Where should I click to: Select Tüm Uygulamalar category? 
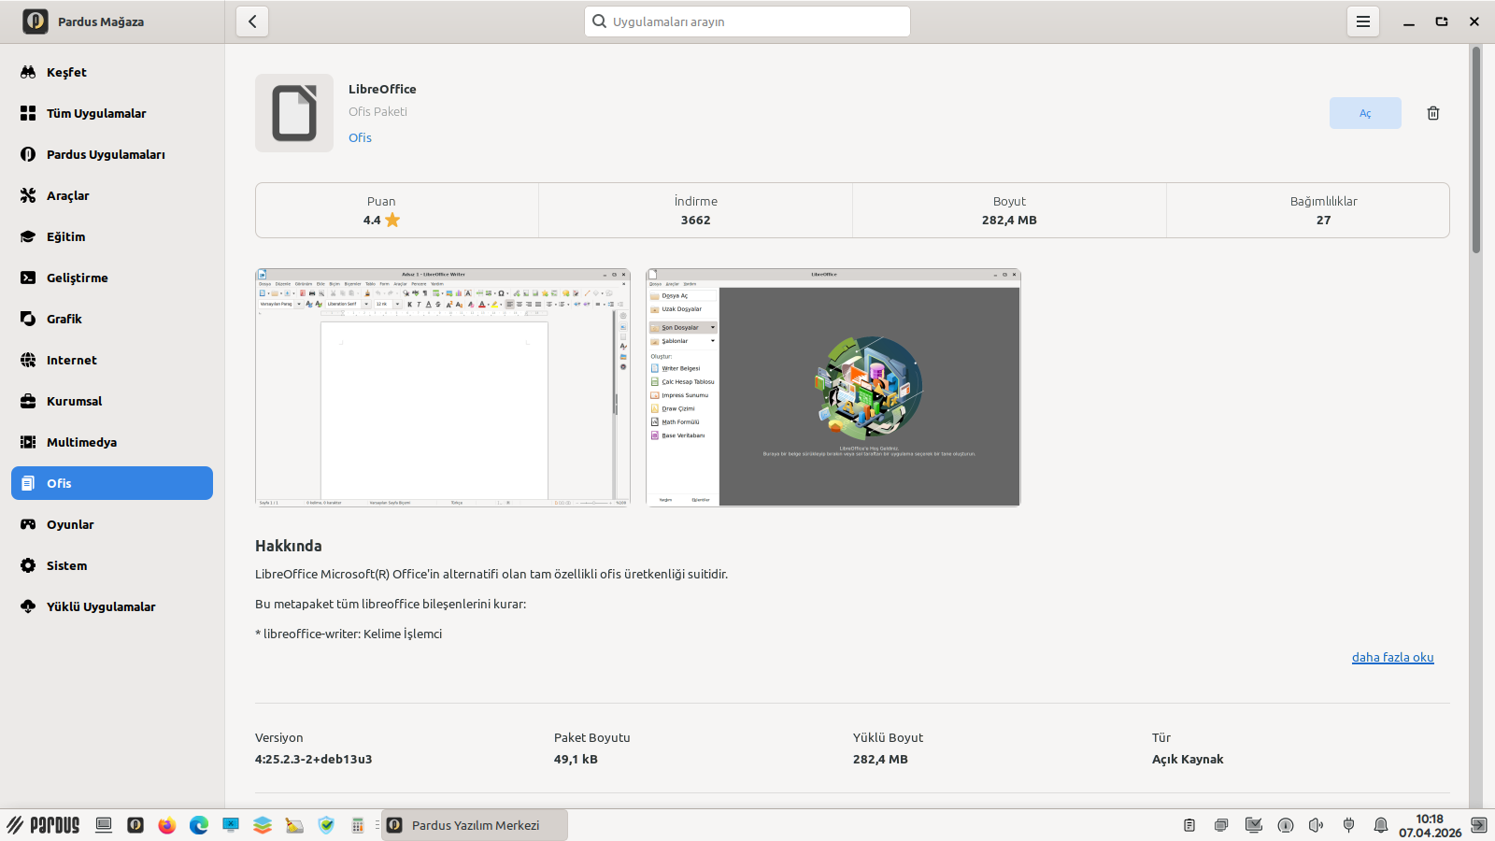pyautogui.click(x=96, y=113)
